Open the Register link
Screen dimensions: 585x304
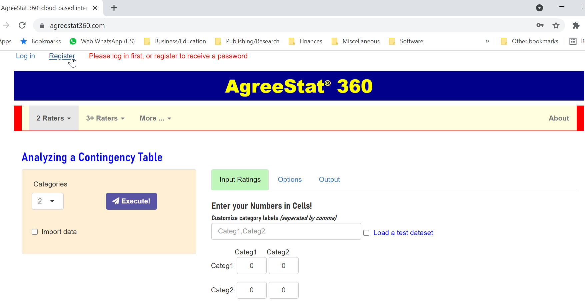[62, 56]
